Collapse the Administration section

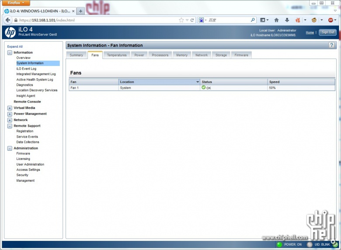10,148
